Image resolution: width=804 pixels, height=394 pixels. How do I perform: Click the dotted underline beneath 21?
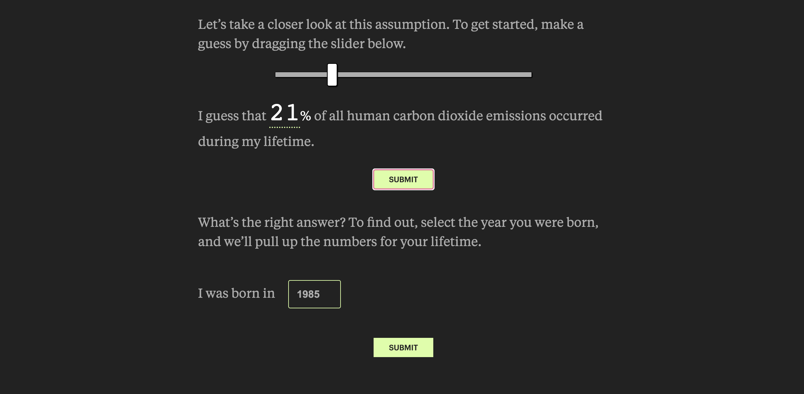[284, 127]
